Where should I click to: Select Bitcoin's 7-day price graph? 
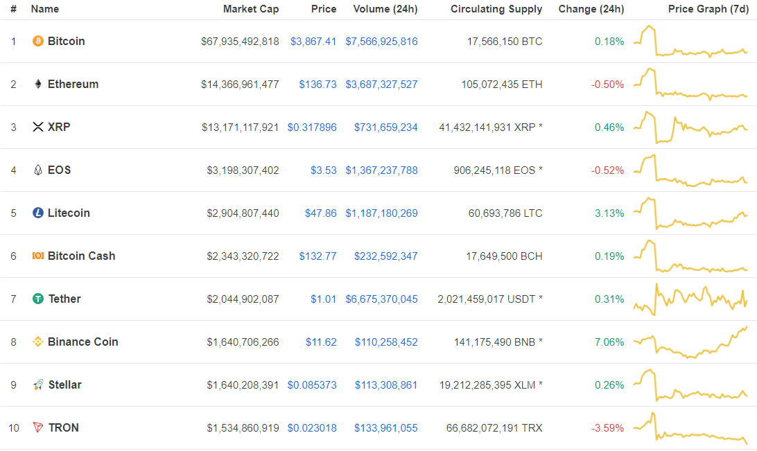(x=693, y=41)
